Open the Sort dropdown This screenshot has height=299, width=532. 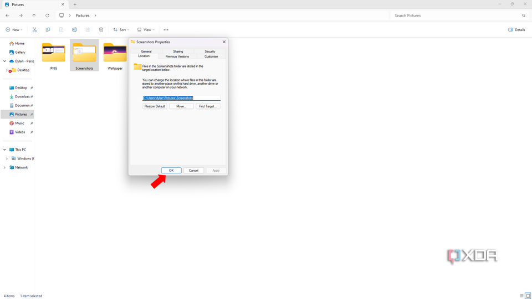(121, 30)
